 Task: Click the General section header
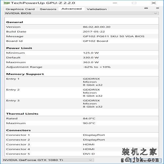click(x=14, y=22)
